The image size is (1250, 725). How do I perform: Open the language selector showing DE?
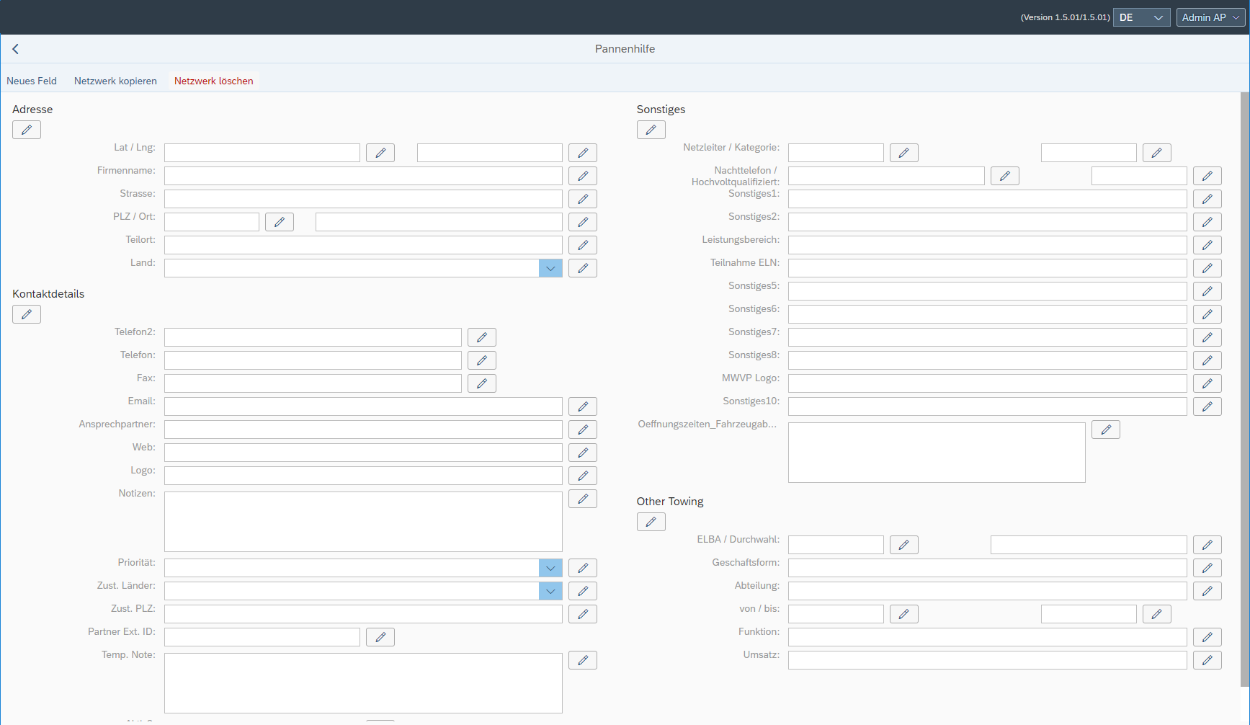(1141, 17)
